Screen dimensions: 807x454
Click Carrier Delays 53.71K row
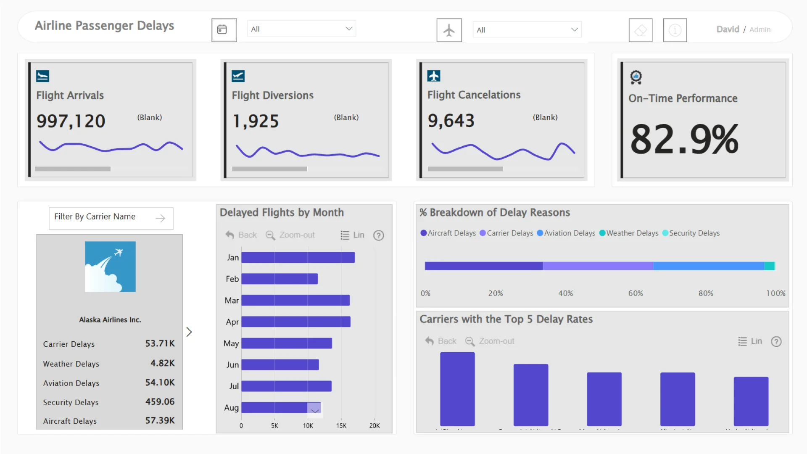109,344
